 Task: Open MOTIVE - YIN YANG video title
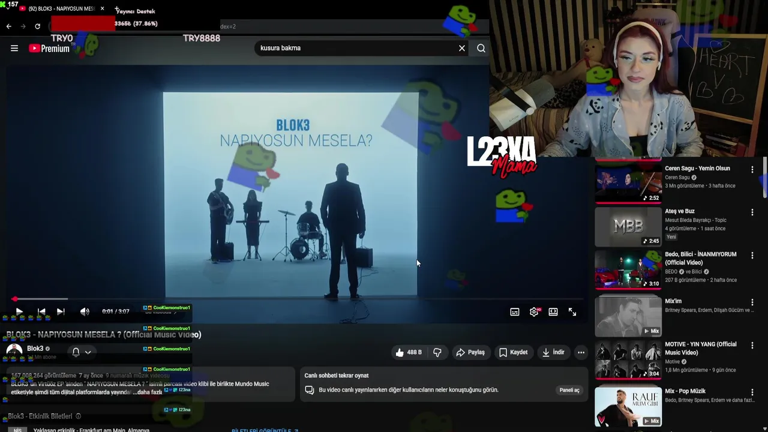pyautogui.click(x=701, y=349)
